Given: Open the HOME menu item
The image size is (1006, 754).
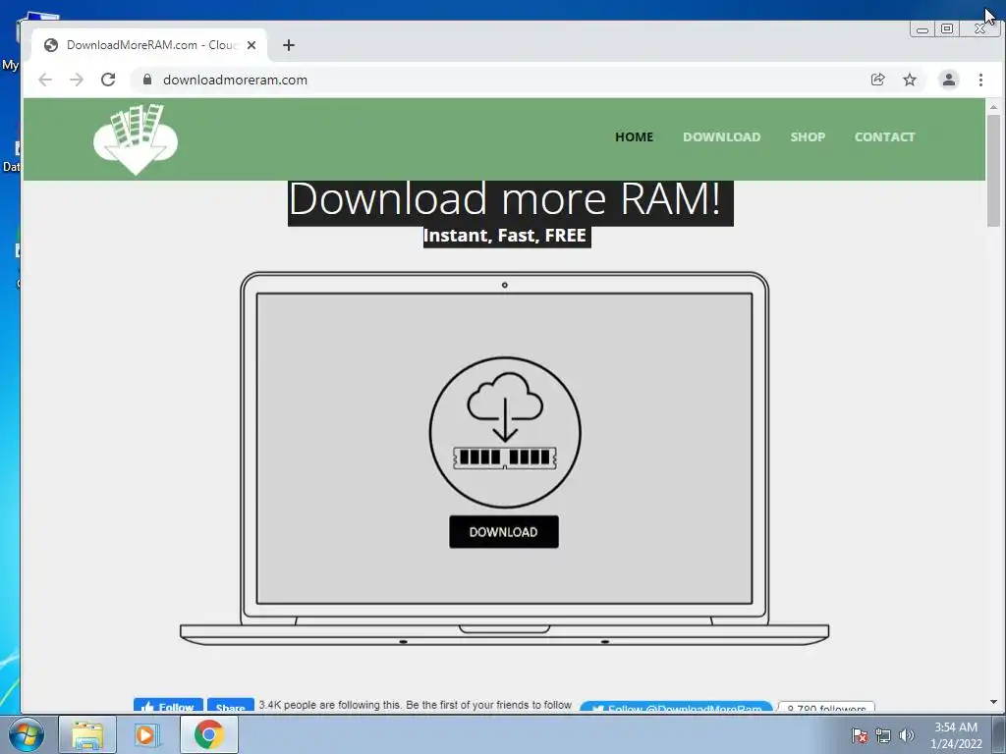Looking at the screenshot, I should pyautogui.click(x=634, y=136).
